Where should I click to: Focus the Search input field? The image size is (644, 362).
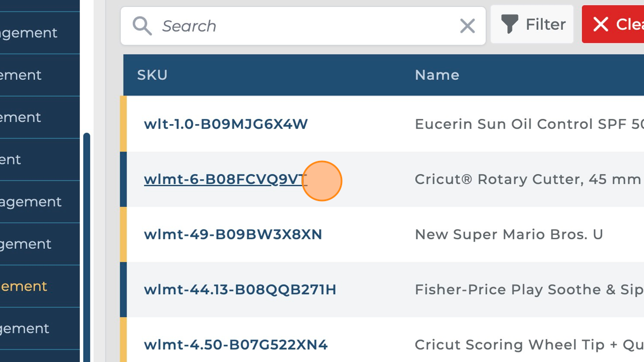coord(305,26)
